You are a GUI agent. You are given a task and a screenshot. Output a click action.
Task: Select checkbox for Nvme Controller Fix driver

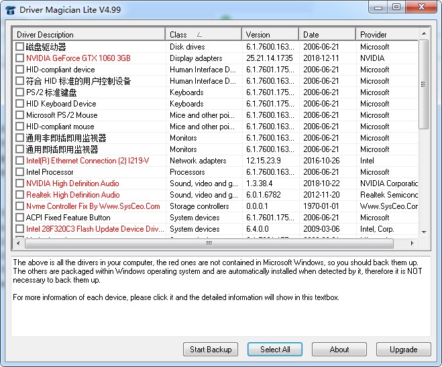click(19, 206)
